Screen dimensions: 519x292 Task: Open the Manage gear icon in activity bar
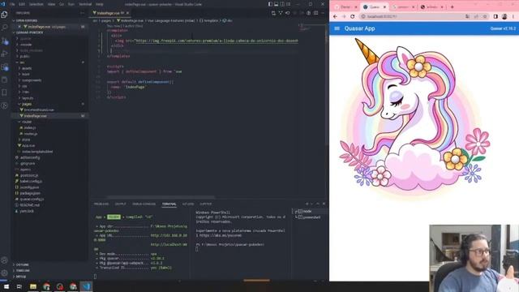(4, 273)
